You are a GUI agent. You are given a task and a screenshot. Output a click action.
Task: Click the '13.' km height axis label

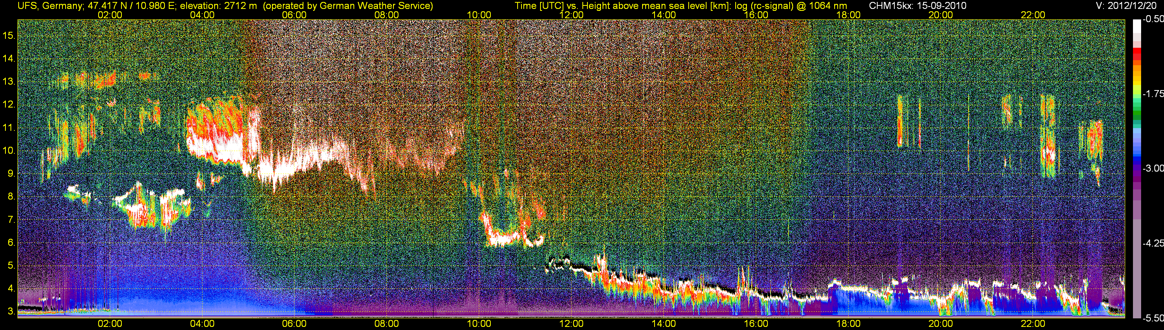(x=9, y=82)
